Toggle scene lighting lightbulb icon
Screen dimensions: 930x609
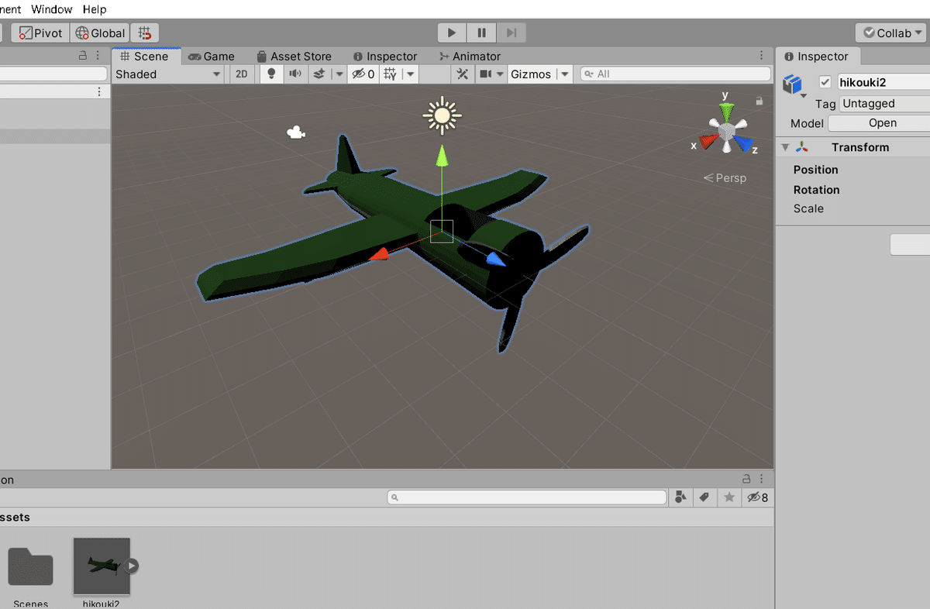pos(271,74)
